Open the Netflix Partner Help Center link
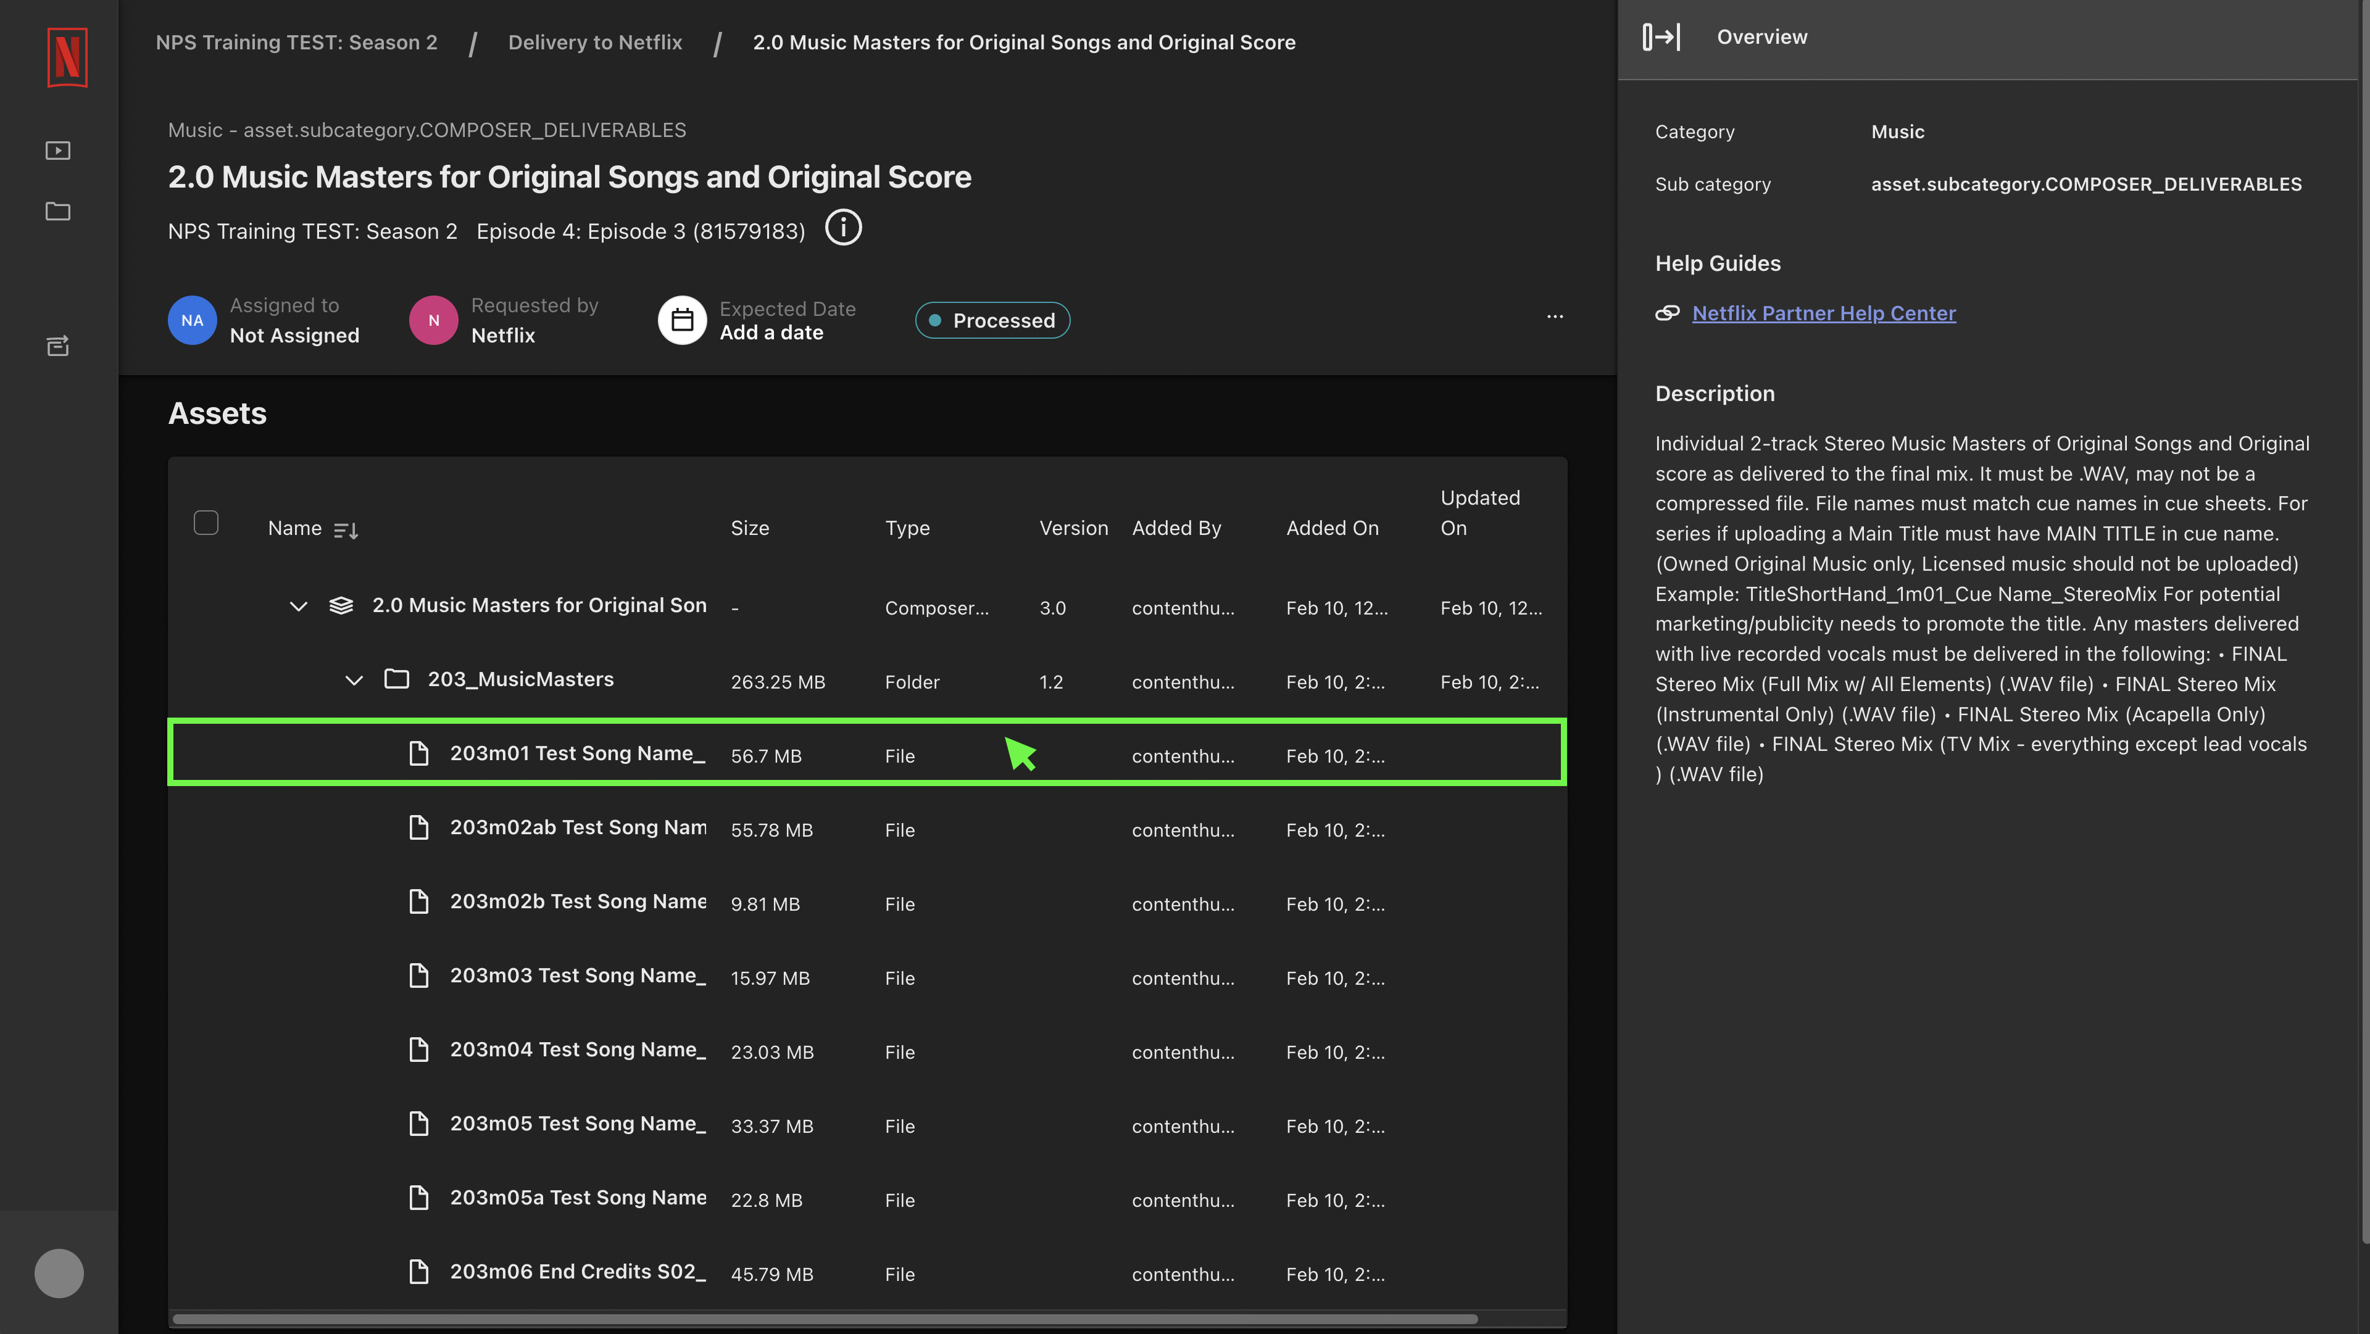 [x=1824, y=313]
